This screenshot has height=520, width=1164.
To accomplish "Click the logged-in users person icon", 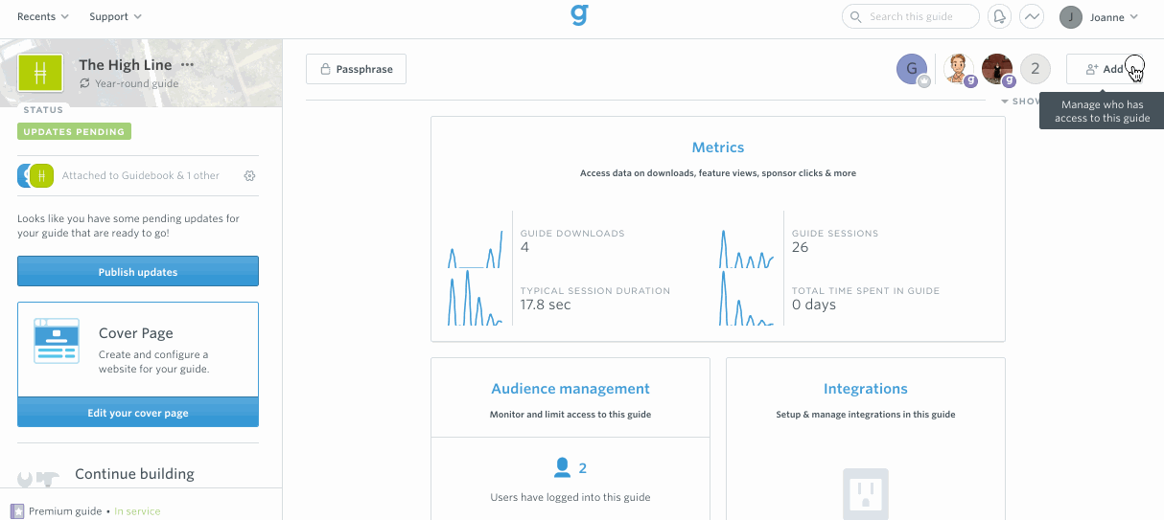I will [x=563, y=468].
